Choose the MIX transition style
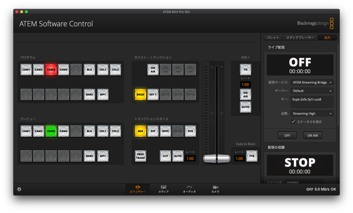Screen dimensions: 353x213 pyautogui.click(x=140, y=131)
